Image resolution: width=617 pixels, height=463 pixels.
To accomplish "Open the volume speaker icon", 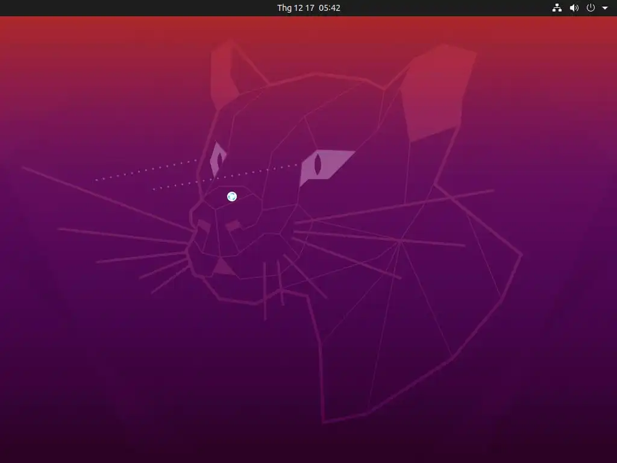I will 574,8.
